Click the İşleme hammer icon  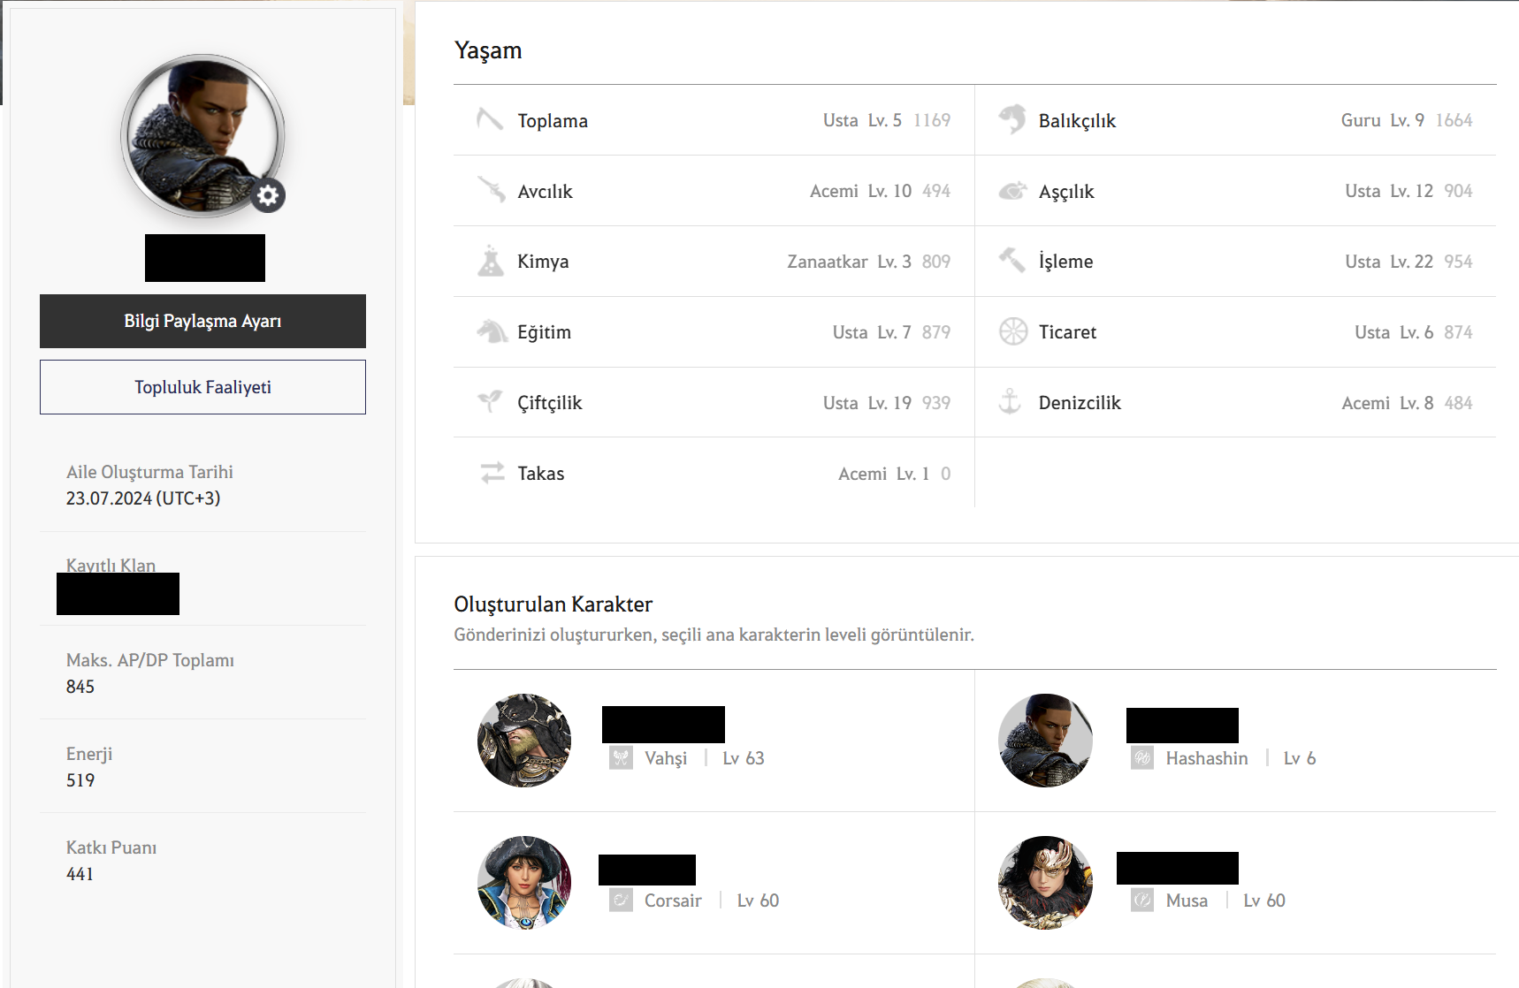(x=1011, y=260)
